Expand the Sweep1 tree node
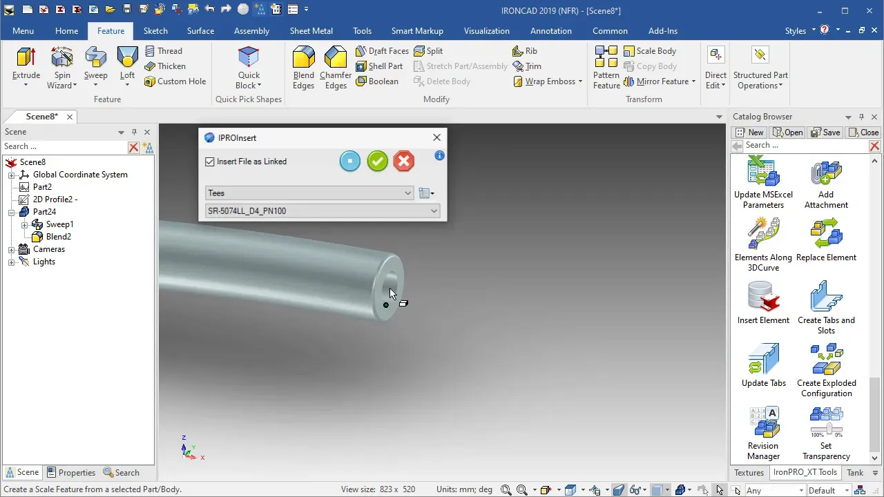This screenshot has width=884, height=497. tap(24, 224)
